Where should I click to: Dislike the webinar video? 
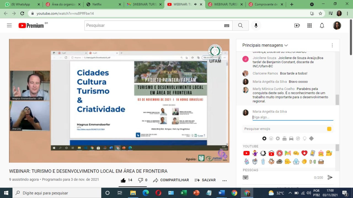pos(141,180)
